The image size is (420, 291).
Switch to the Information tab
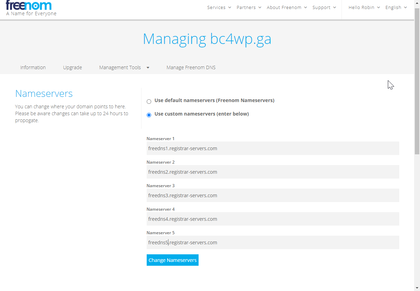[33, 67]
